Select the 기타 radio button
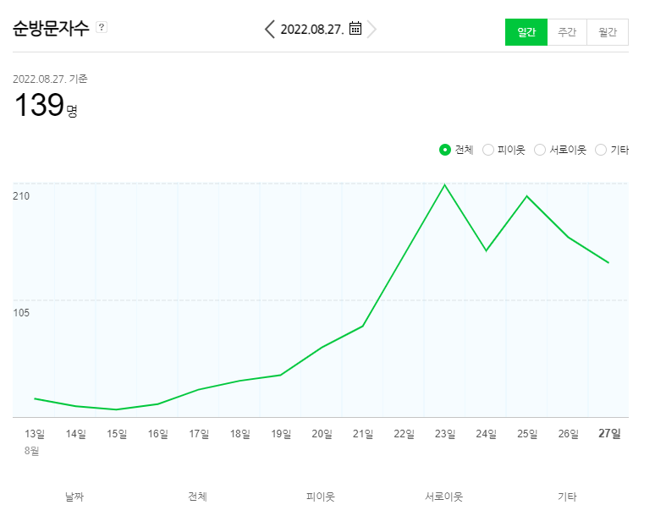The height and width of the screenshot is (505, 655). 601,150
